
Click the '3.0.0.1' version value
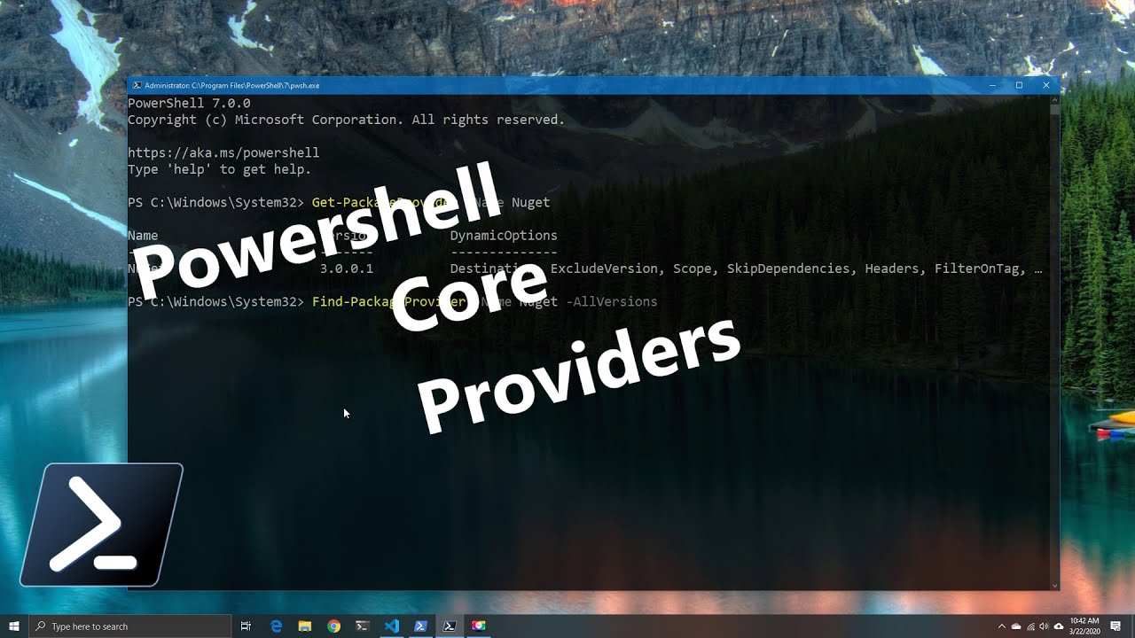(347, 268)
